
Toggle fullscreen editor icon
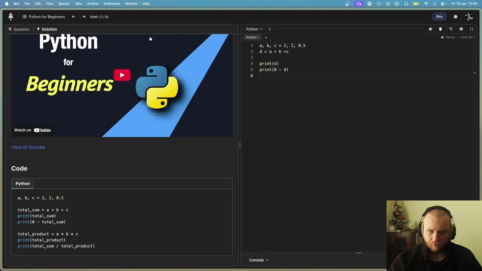tap(471, 29)
